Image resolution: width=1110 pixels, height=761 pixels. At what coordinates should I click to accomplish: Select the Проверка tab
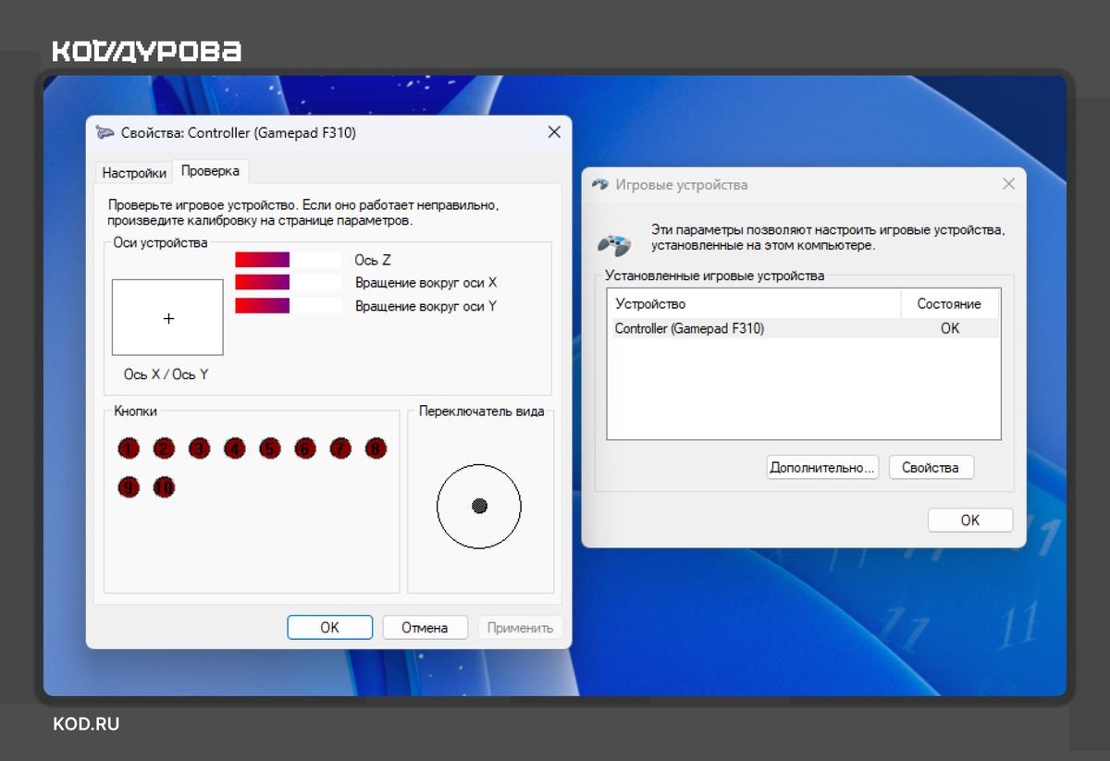[x=210, y=171]
